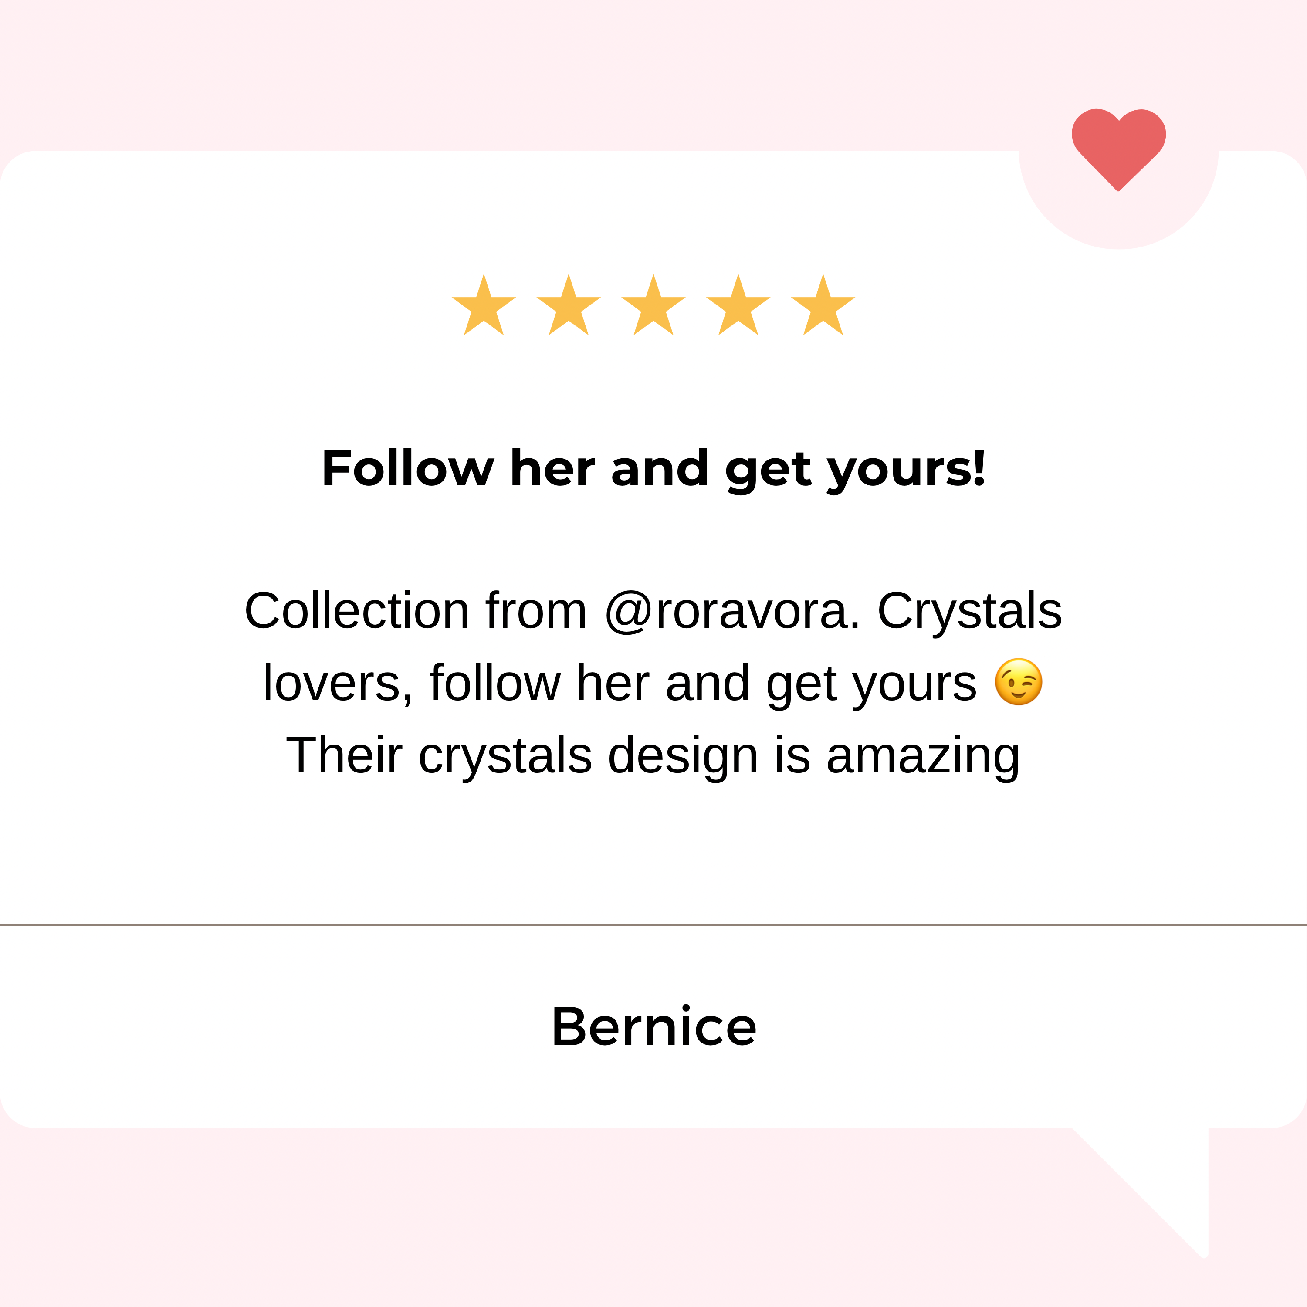Click the line "Their crystals design is amazing"
1307x1307 pixels.
click(653, 755)
